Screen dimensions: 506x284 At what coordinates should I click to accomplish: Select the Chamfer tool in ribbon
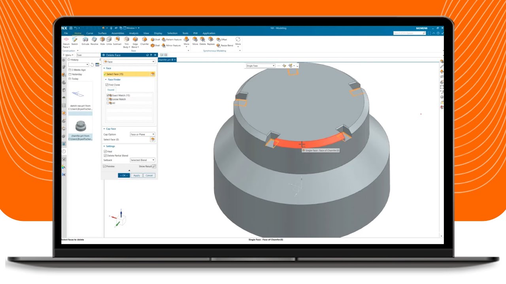(x=144, y=41)
